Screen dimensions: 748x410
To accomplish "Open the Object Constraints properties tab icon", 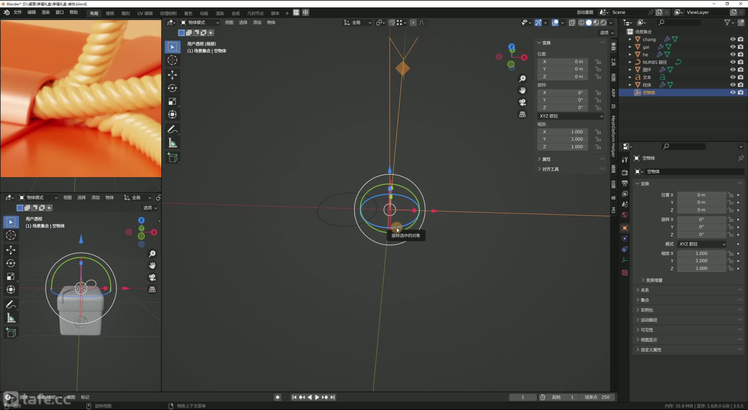I will (x=625, y=249).
